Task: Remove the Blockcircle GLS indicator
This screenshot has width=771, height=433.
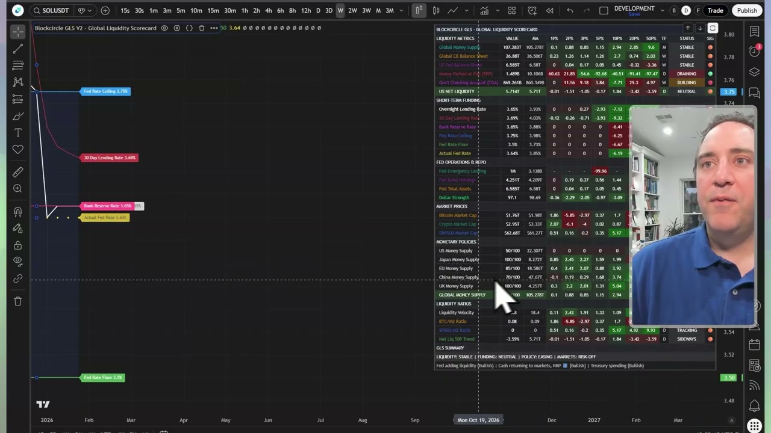Action: pos(201,28)
